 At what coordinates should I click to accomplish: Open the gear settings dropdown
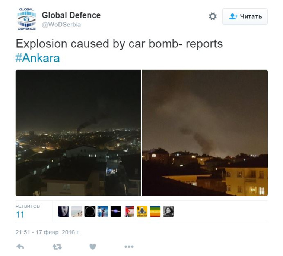(x=213, y=16)
